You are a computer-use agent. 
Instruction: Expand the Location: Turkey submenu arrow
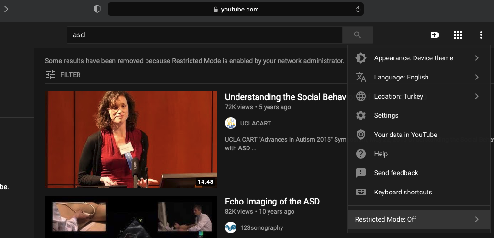click(x=477, y=96)
